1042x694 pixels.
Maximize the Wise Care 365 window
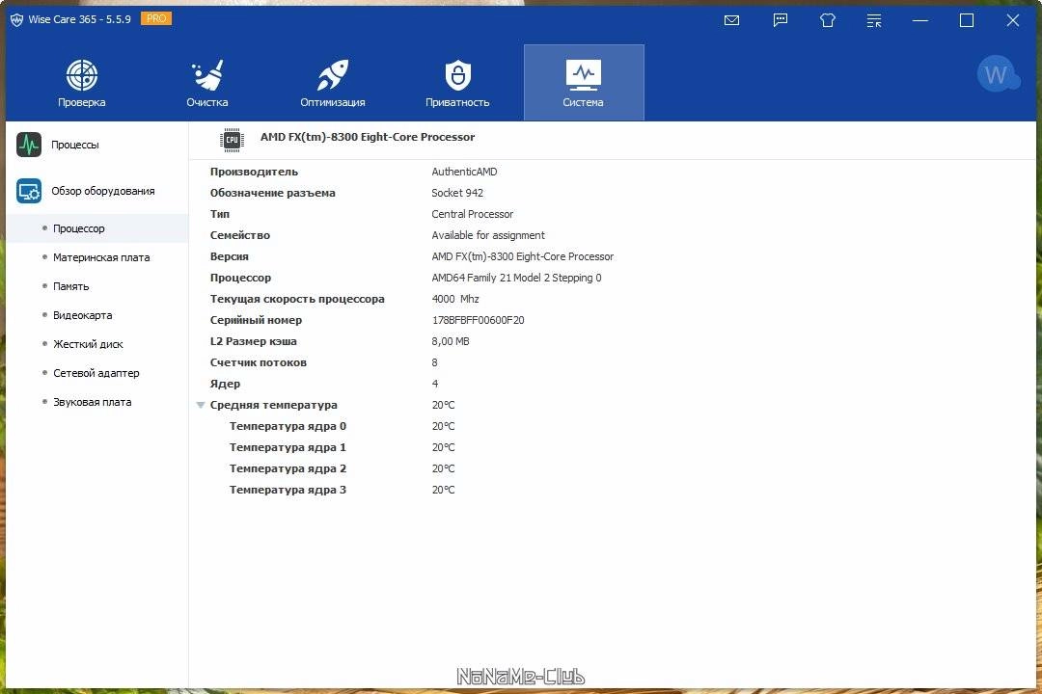[x=967, y=20]
